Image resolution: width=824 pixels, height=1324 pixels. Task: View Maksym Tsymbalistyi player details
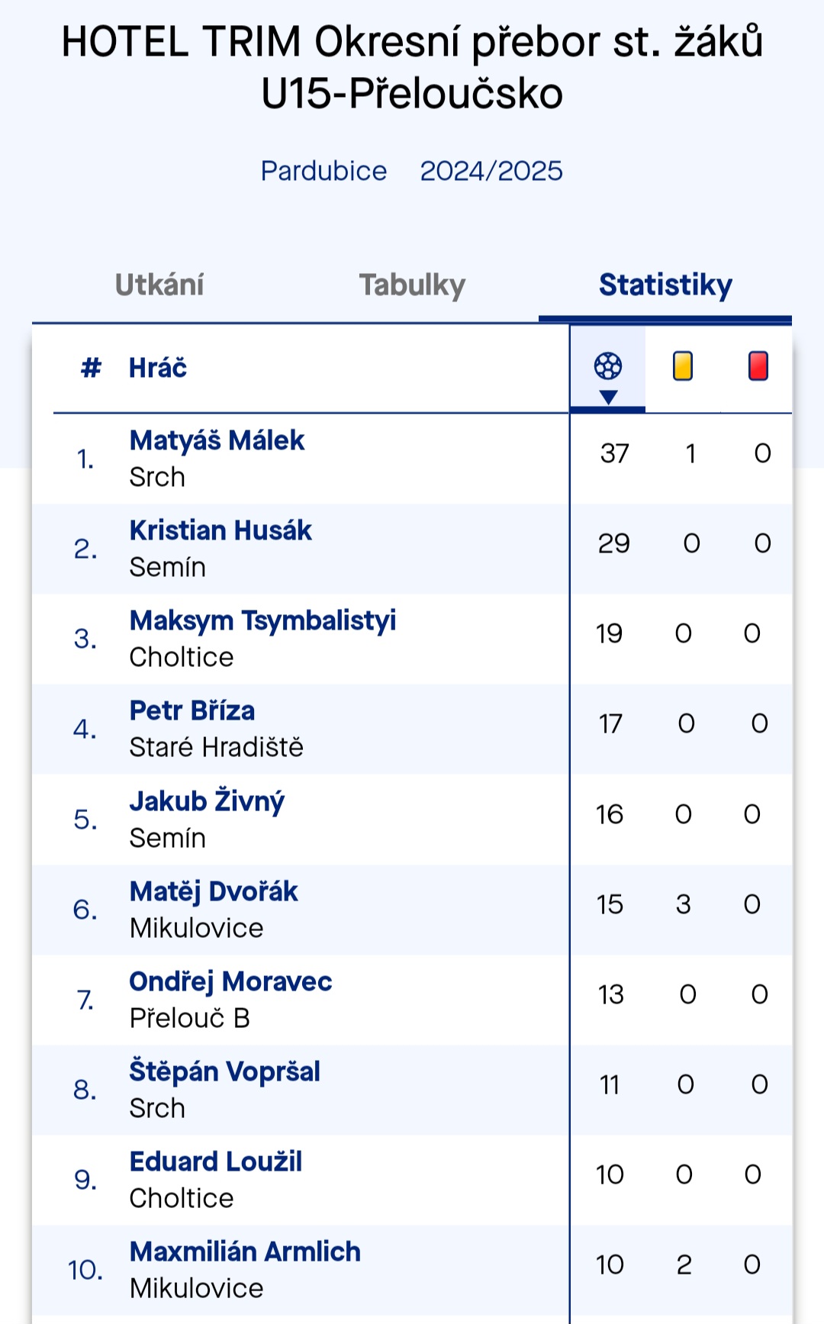(262, 620)
